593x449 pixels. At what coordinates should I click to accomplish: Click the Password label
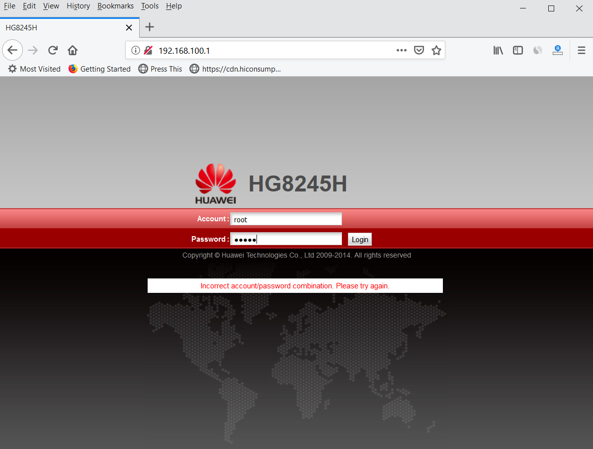pyautogui.click(x=210, y=239)
